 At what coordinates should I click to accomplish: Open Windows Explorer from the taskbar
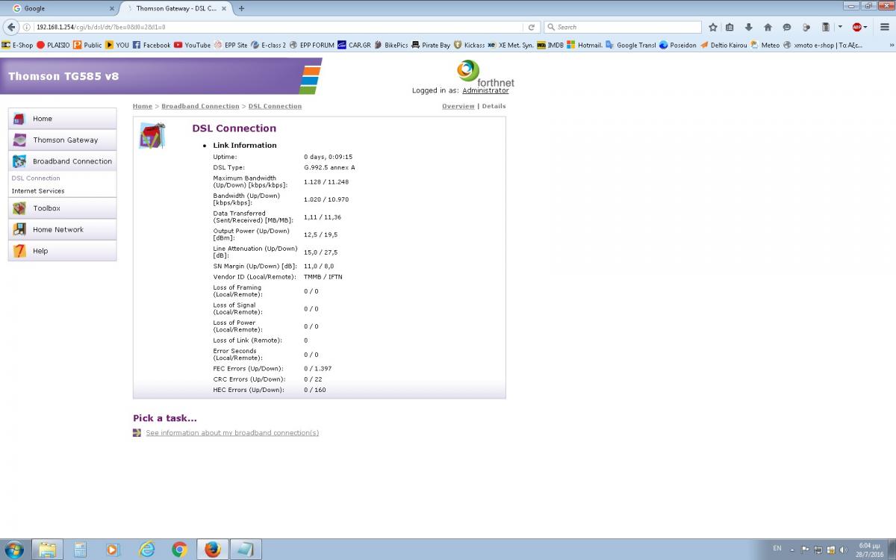point(47,550)
